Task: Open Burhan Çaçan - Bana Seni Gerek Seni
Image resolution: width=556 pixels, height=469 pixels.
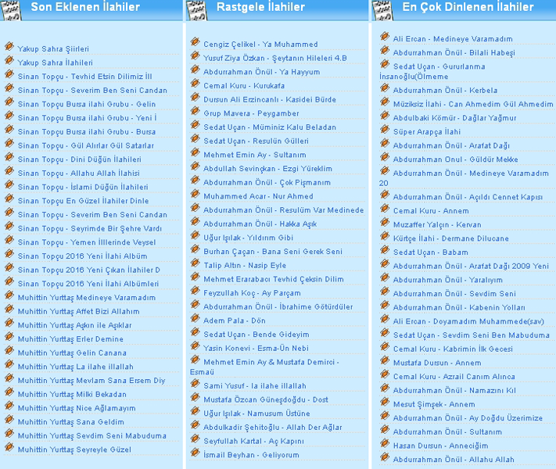Action: [273, 252]
